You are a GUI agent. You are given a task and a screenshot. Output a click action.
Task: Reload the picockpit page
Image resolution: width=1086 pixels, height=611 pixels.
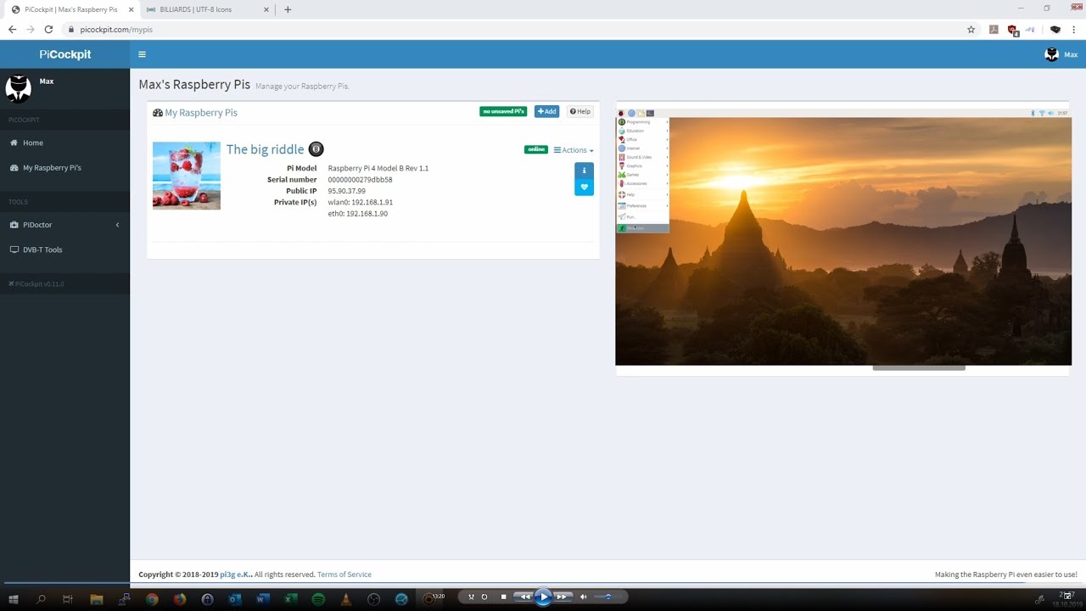(x=48, y=29)
